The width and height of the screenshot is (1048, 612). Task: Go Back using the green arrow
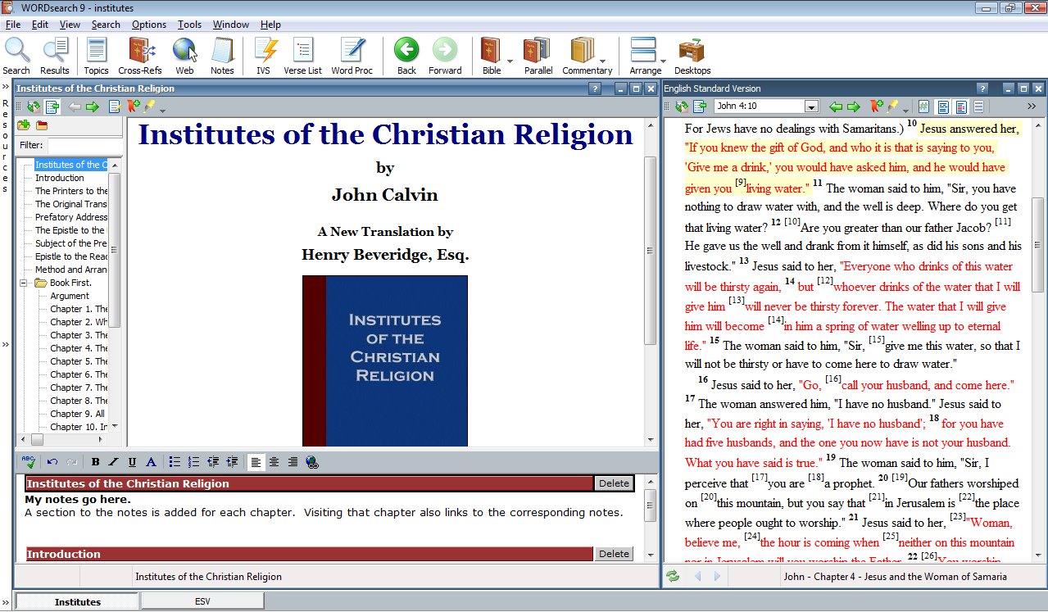[406, 56]
